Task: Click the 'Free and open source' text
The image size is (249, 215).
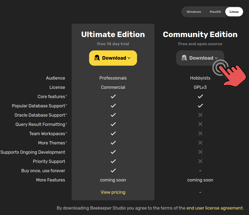Action: click(200, 44)
